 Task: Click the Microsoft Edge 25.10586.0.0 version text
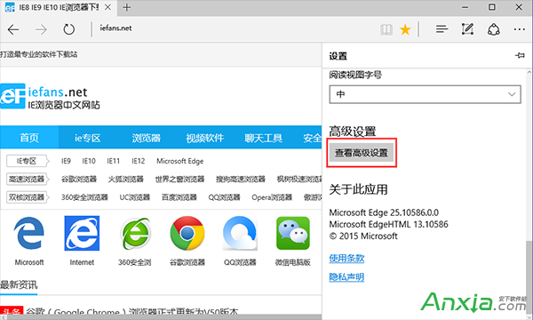point(384,212)
